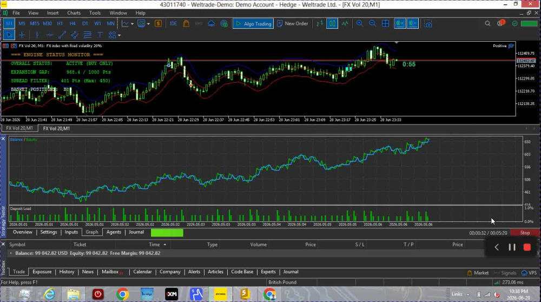Image resolution: width=541 pixels, height=302 pixels.
Task: Sort by the Time column header
Action: 154,245
